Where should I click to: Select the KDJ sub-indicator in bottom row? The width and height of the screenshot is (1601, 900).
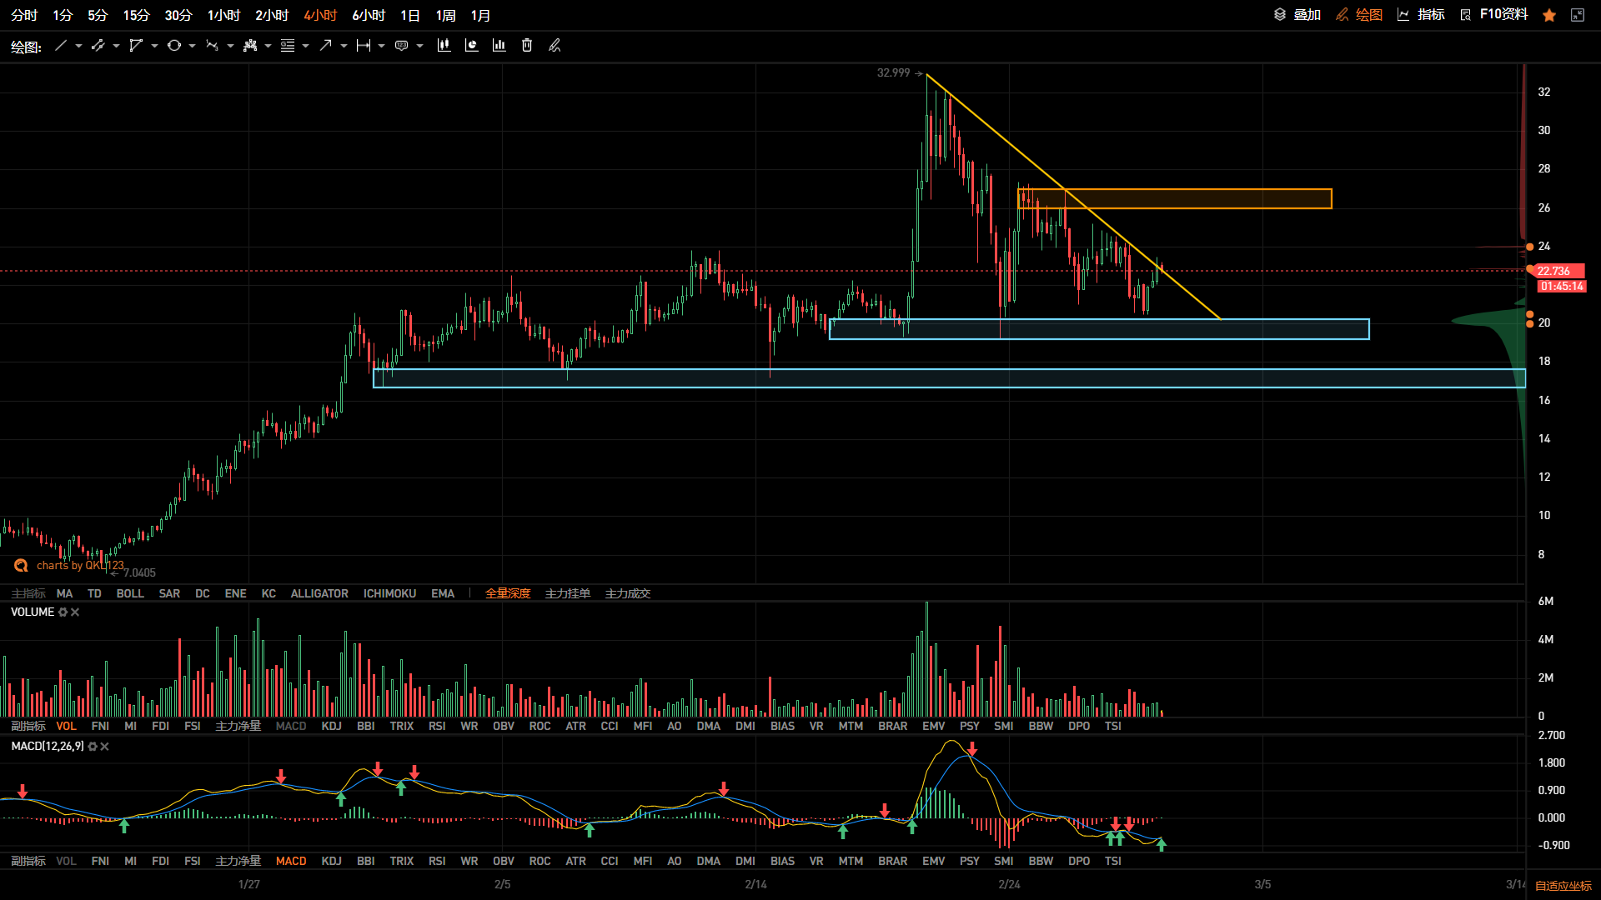(331, 861)
